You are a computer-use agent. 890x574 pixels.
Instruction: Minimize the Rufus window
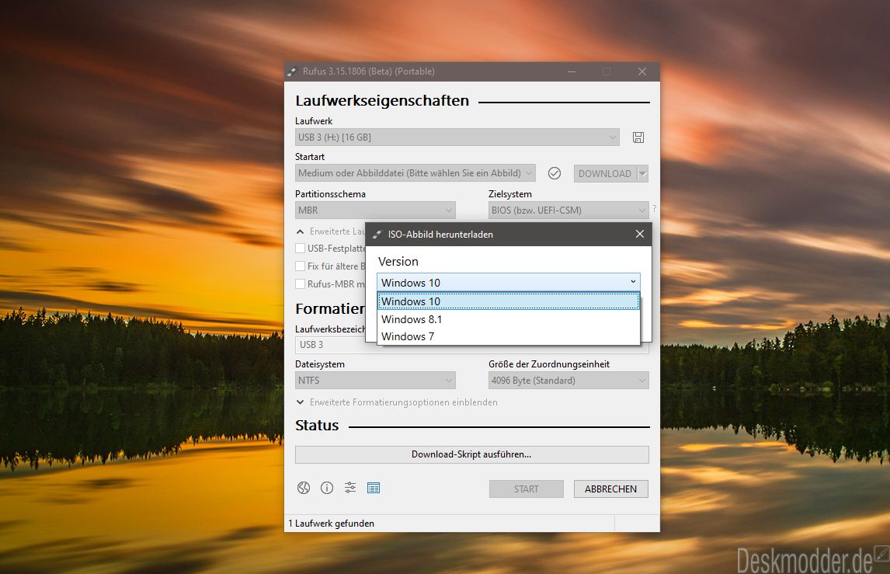pos(572,71)
